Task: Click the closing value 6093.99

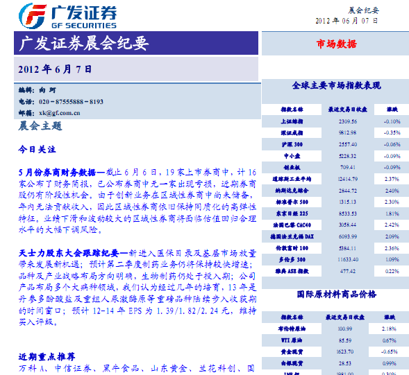Action: tap(348, 237)
